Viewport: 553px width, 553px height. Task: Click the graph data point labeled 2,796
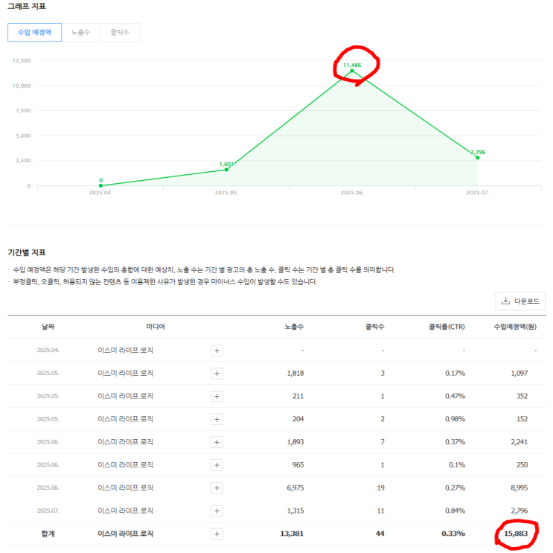tap(478, 158)
